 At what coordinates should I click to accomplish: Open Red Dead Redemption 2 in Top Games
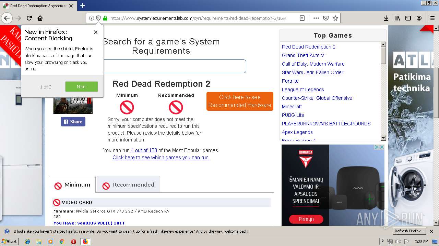click(x=309, y=47)
